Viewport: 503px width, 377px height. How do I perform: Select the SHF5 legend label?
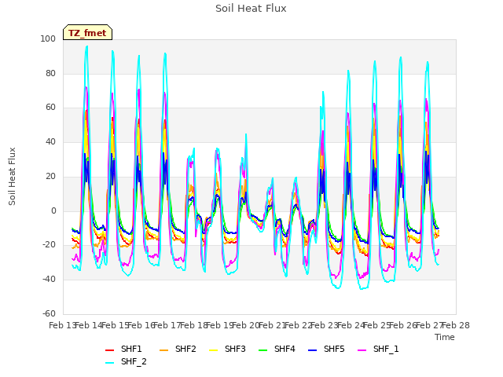coord(334,349)
